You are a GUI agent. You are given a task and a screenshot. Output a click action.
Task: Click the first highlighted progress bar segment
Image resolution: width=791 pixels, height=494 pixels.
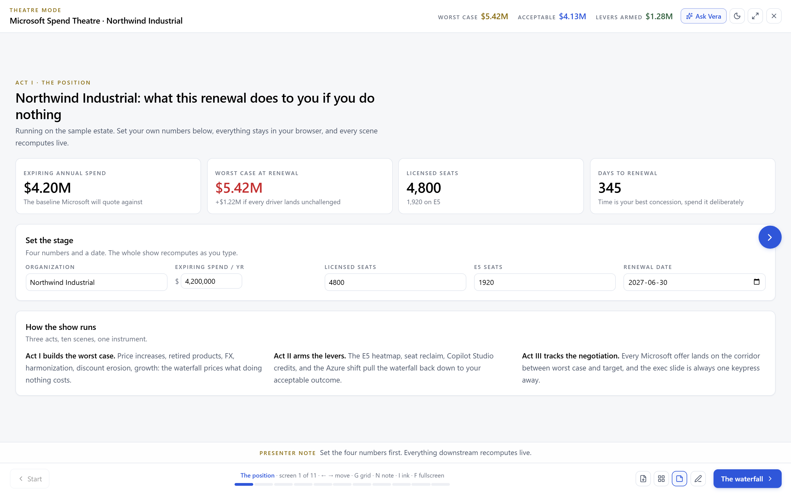[x=244, y=484]
